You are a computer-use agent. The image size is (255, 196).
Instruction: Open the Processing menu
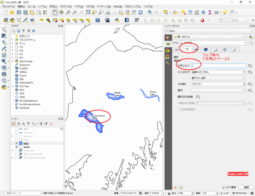133,6
